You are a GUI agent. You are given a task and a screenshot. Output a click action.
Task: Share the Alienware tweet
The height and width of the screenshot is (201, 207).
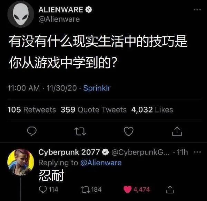pyautogui.click(x=177, y=131)
